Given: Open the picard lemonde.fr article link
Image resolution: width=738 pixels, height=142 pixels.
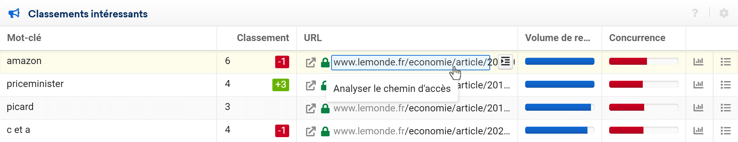Looking at the screenshot, I should coord(422,108).
